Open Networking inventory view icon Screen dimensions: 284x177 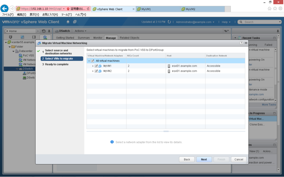point(45,37)
